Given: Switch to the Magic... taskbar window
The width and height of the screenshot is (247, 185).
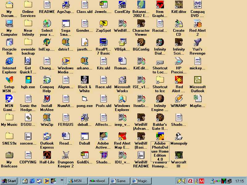Looking at the screenshot, I should click(141, 181).
